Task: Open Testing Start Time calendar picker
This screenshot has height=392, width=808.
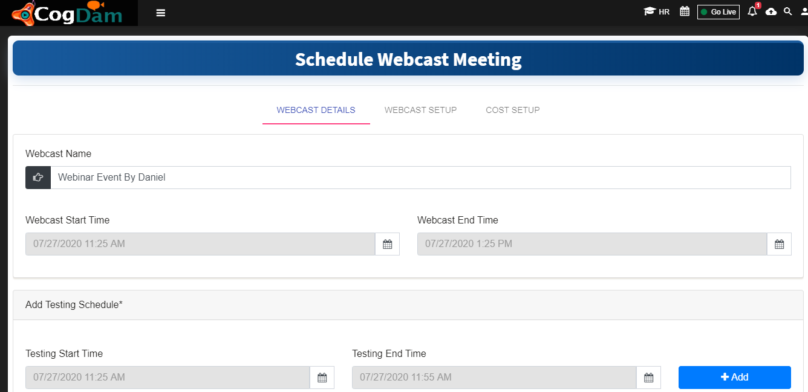Action: 322,378
